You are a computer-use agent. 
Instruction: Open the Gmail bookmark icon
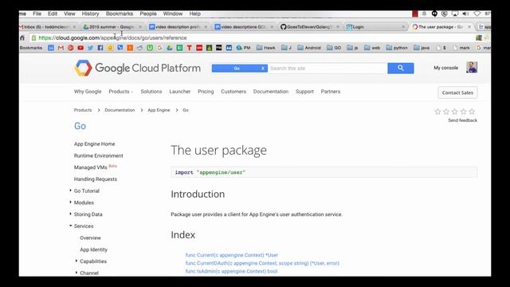pos(61,48)
